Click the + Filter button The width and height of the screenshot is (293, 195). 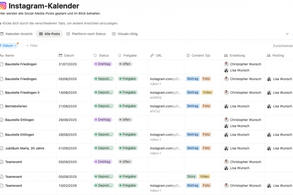32,45
